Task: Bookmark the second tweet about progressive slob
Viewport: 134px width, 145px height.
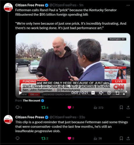Action: pos(121,138)
